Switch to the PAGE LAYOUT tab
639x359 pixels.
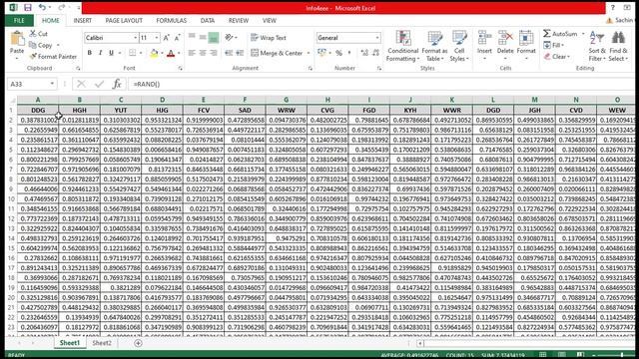tap(124, 20)
